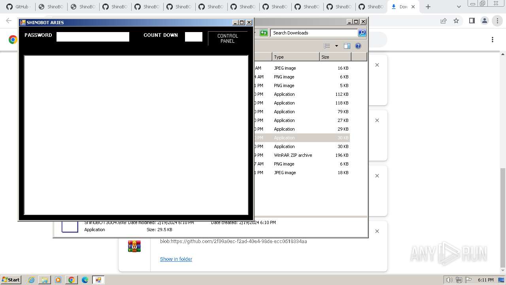Go back with the Chrome back arrow
Screen dimensions: 506x285
pos(9,21)
